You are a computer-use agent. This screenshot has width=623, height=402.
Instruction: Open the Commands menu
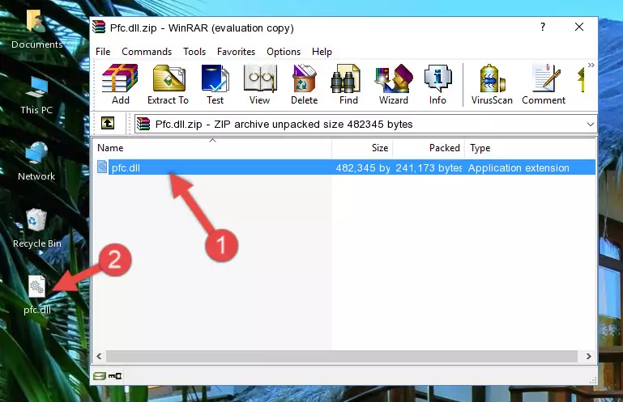(147, 52)
